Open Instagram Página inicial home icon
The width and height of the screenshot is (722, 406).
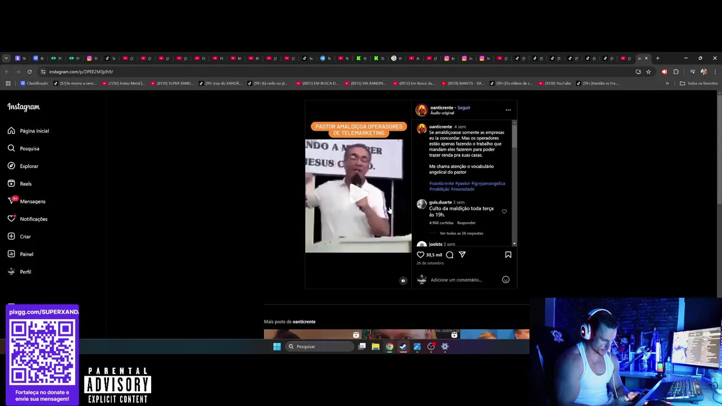tap(11, 131)
